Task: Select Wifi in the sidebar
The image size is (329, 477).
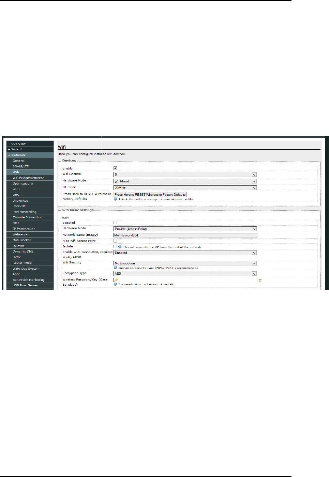Action: 30,172
